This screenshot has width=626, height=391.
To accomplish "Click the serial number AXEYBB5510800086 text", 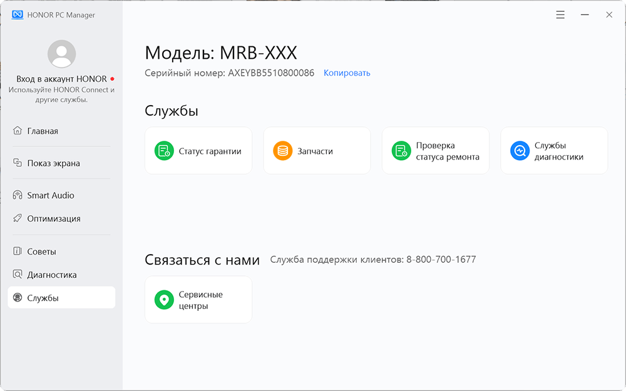I will [271, 73].
